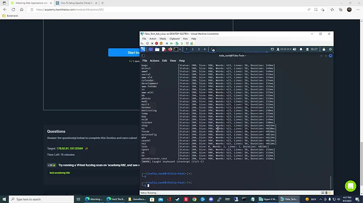Open Hyper-V Action menu
Screen dimensions: 363x203
coord(153,39)
